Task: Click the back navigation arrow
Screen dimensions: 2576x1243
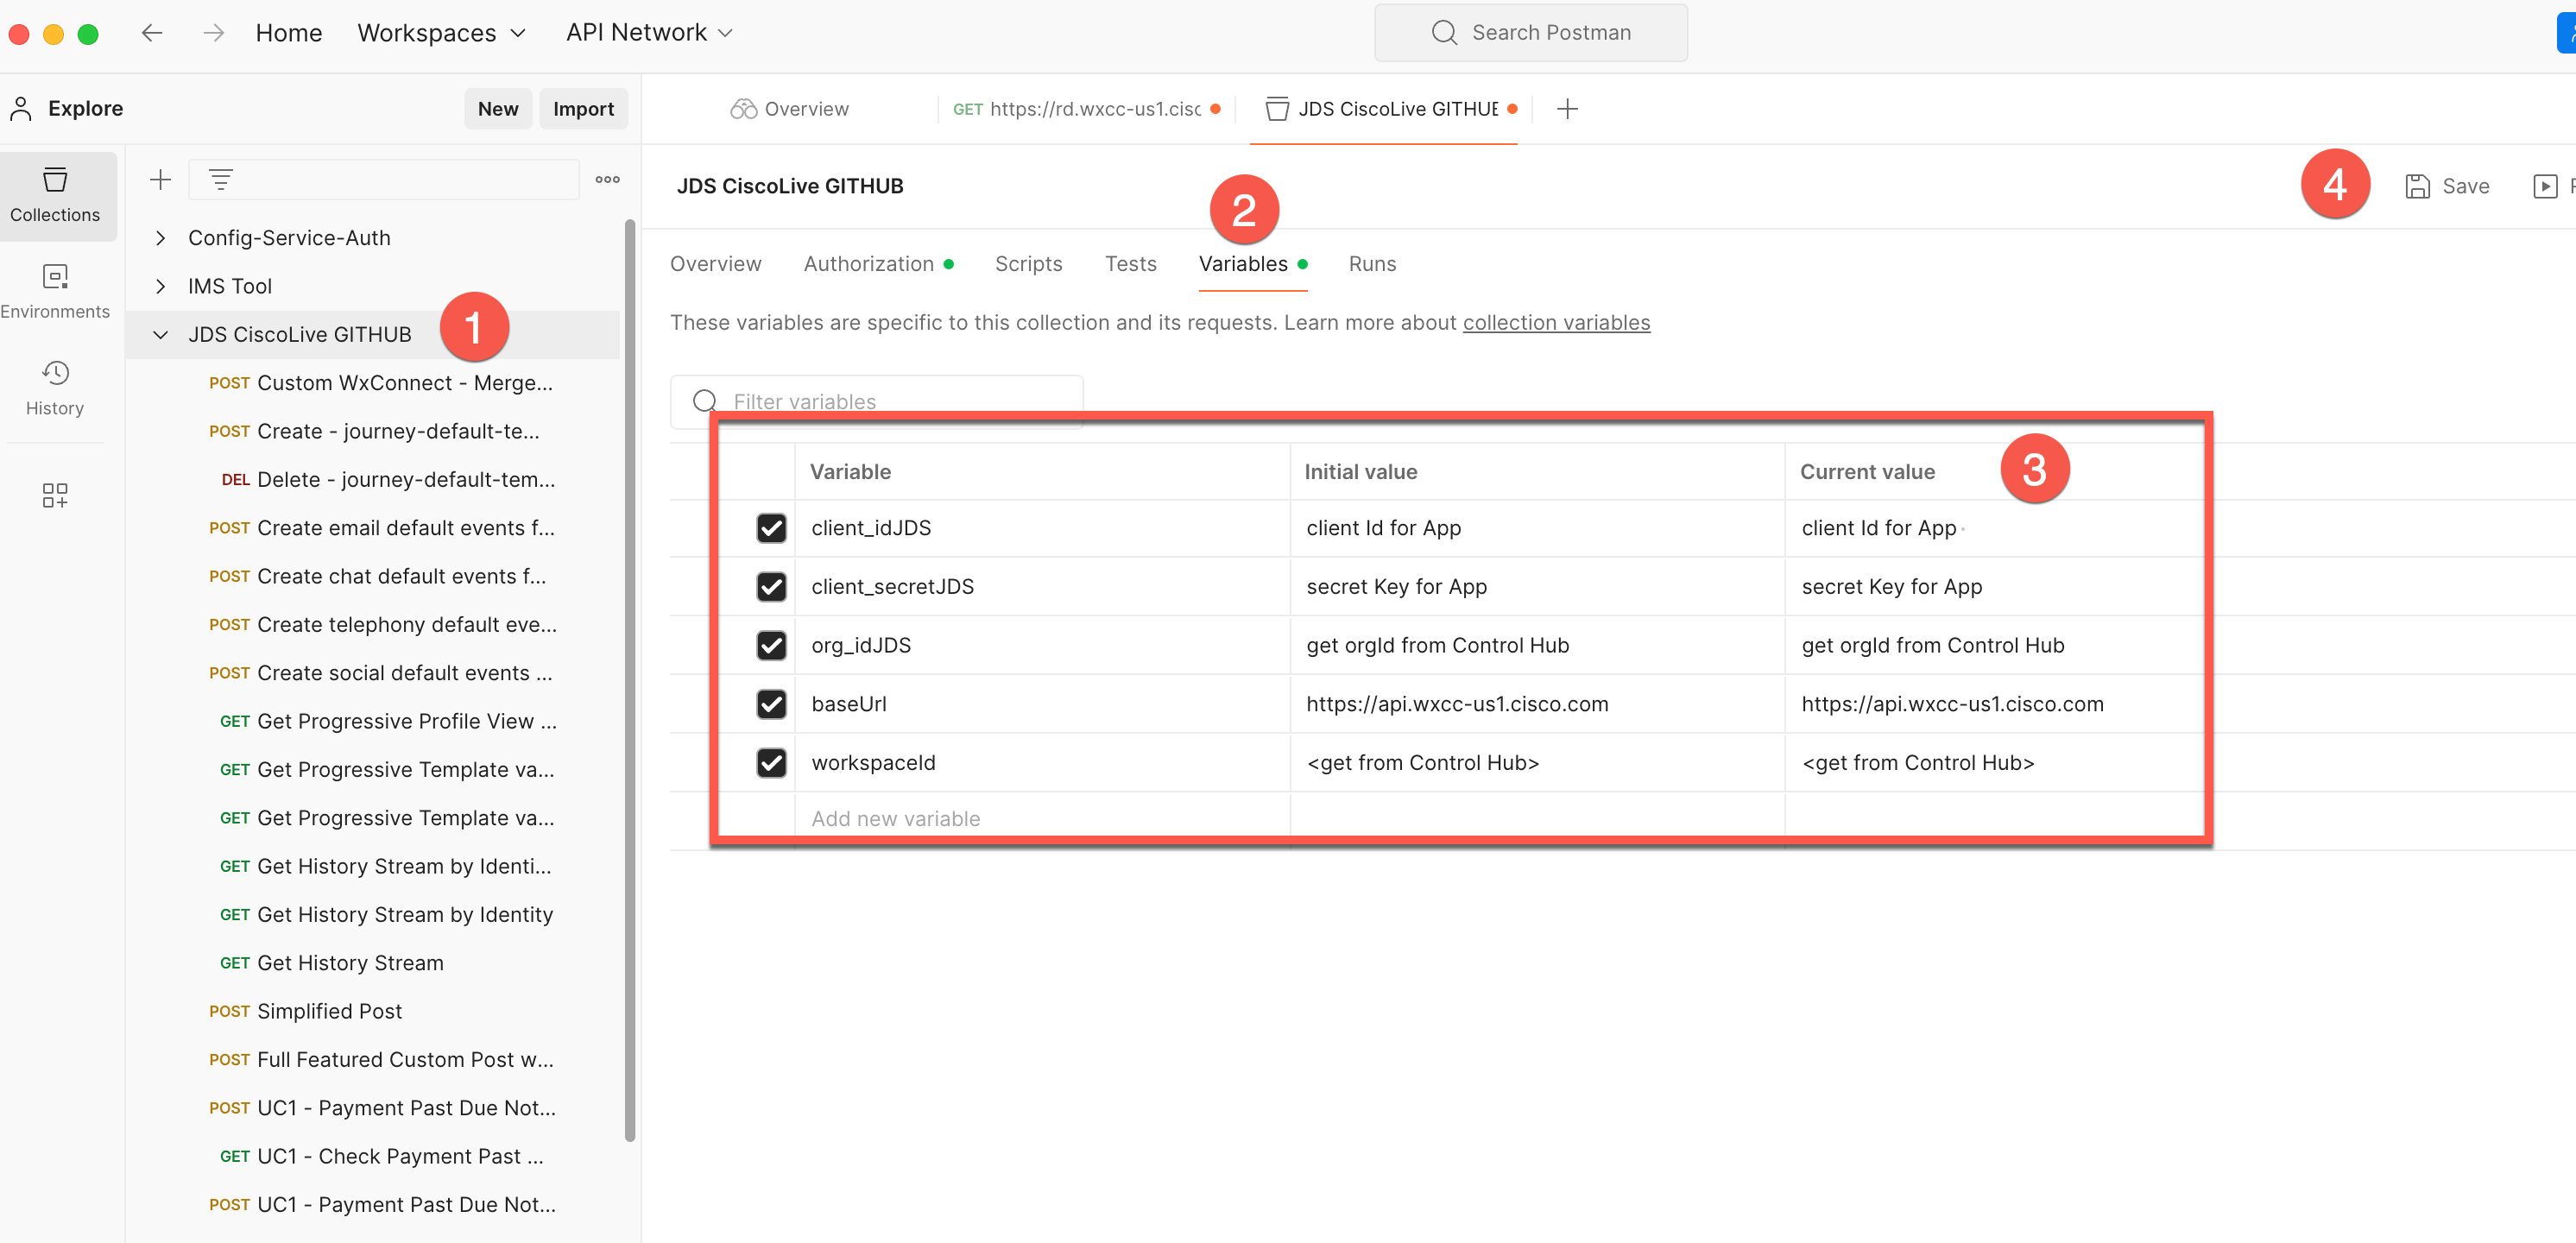Action: pos(152,33)
